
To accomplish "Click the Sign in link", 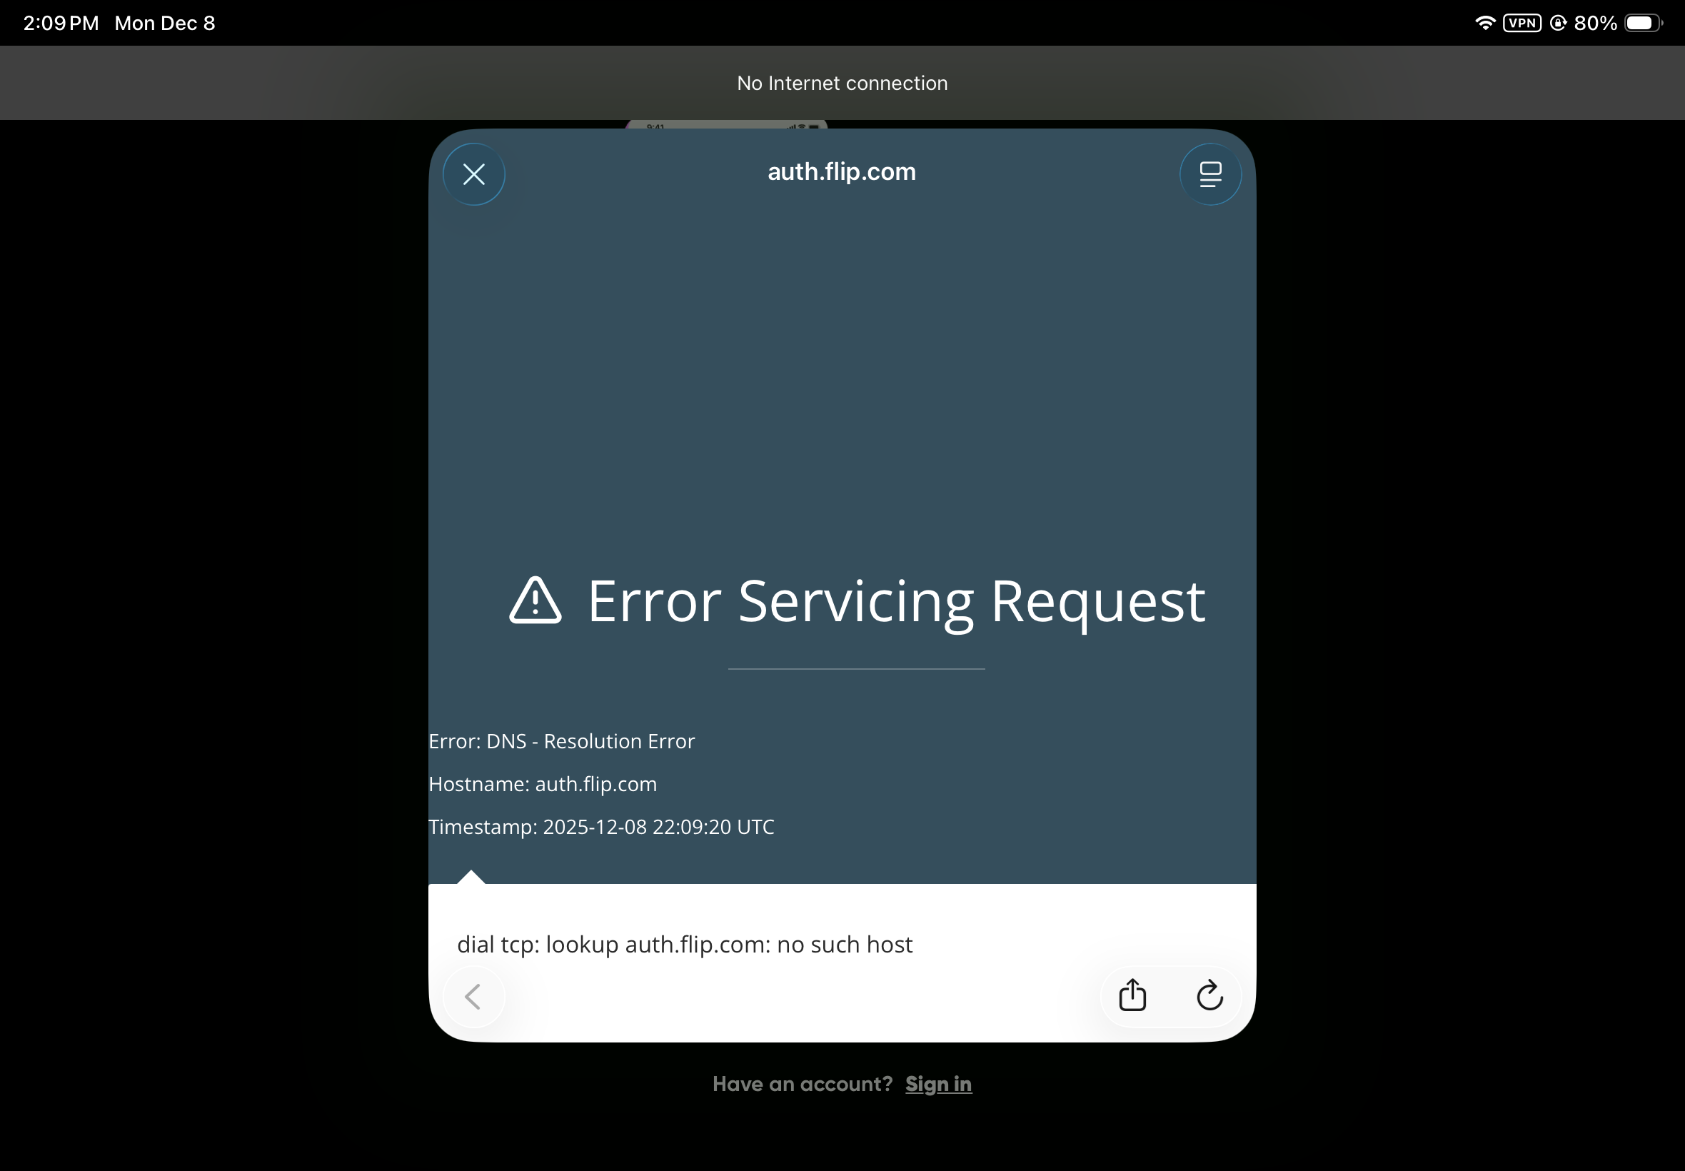I will click(937, 1084).
